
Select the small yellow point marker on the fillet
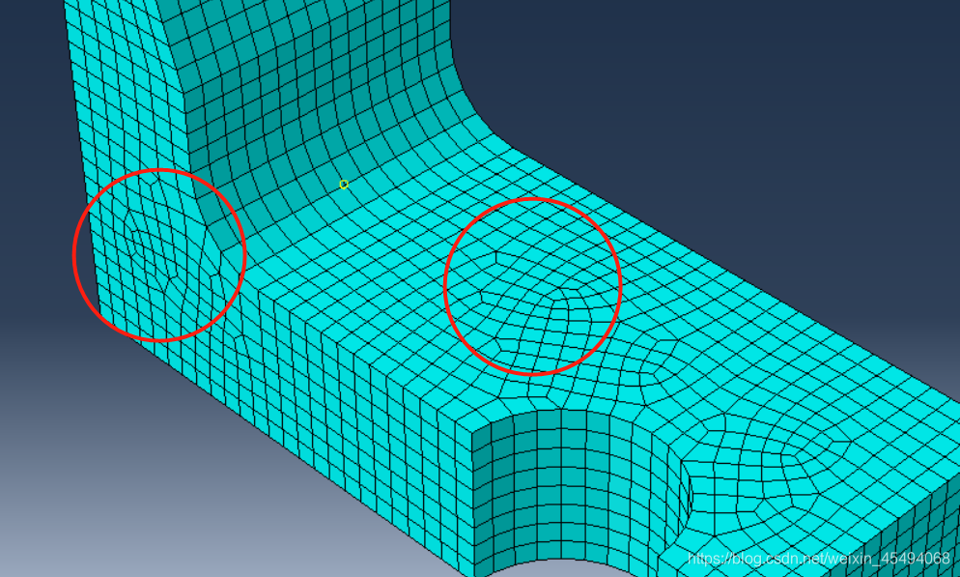344,185
